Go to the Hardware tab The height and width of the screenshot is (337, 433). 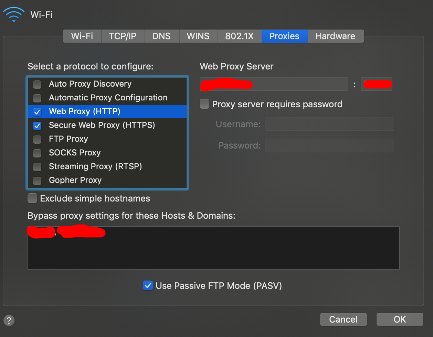tap(335, 36)
